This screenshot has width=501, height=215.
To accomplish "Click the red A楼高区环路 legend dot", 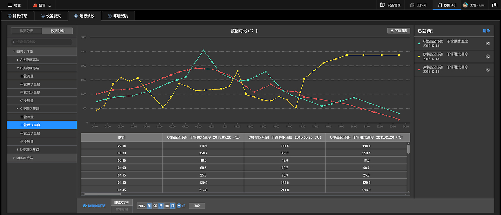I will (419, 69).
